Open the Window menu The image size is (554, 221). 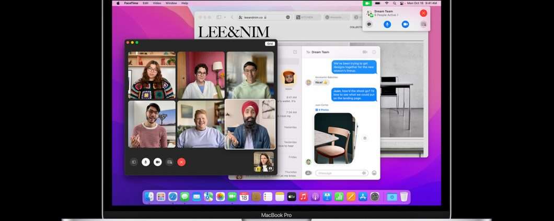click(x=171, y=3)
